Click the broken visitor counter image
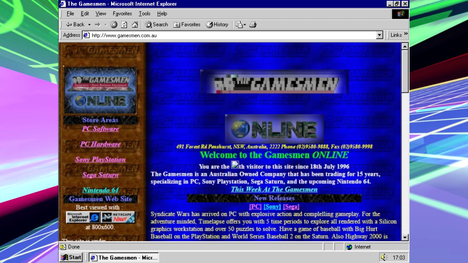The height and width of the screenshot is (263, 468). pos(235,165)
